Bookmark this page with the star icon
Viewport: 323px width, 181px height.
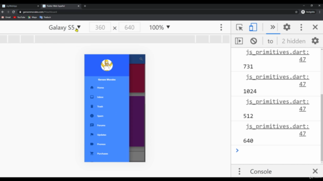(296, 12)
